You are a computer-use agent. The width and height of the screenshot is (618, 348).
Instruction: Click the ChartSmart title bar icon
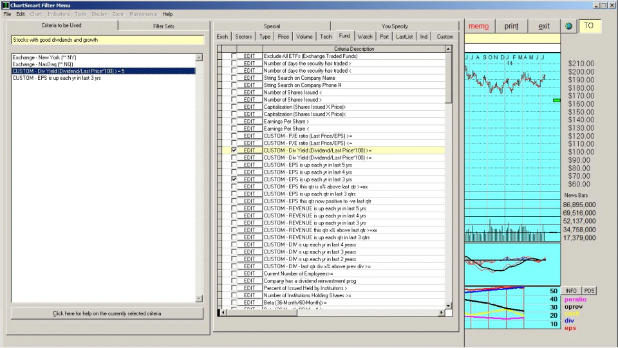(x=5, y=5)
